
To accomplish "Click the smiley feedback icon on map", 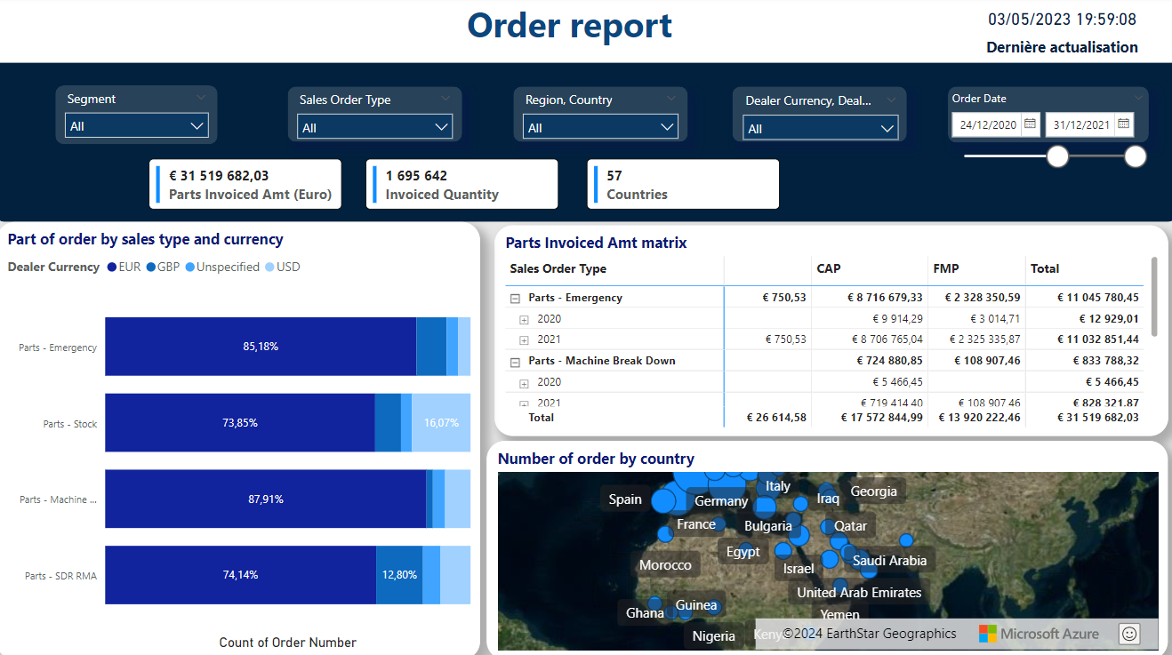I will tap(1129, 634).
